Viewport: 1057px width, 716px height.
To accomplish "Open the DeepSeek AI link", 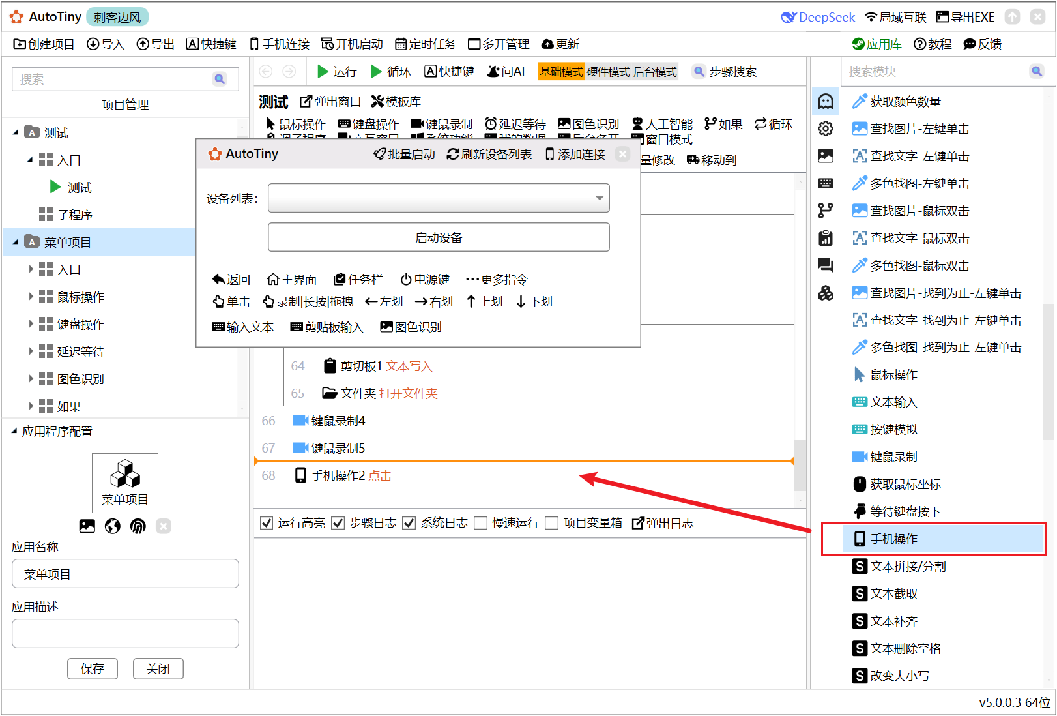I will 818,17.
